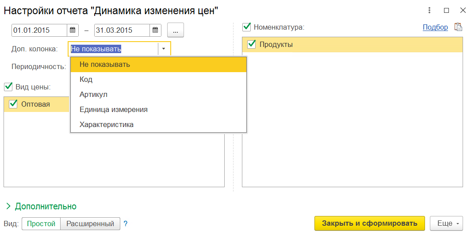Click the Подбор link
The width and height of the screenshot is (471, 235).
click(435, 27)
